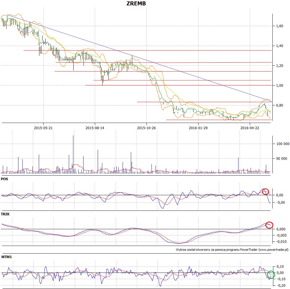Click the 2015-10-26 date label
290x289 pixels.
click(146, 128)
